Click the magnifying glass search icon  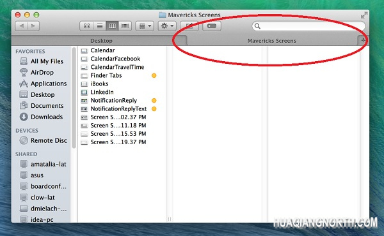[x=257, y=26]
